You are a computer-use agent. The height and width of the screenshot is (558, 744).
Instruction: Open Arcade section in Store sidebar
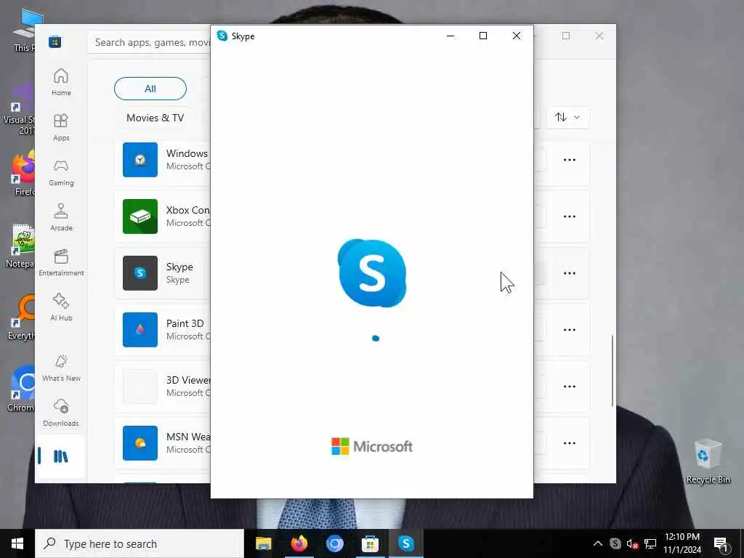(61, 217)
